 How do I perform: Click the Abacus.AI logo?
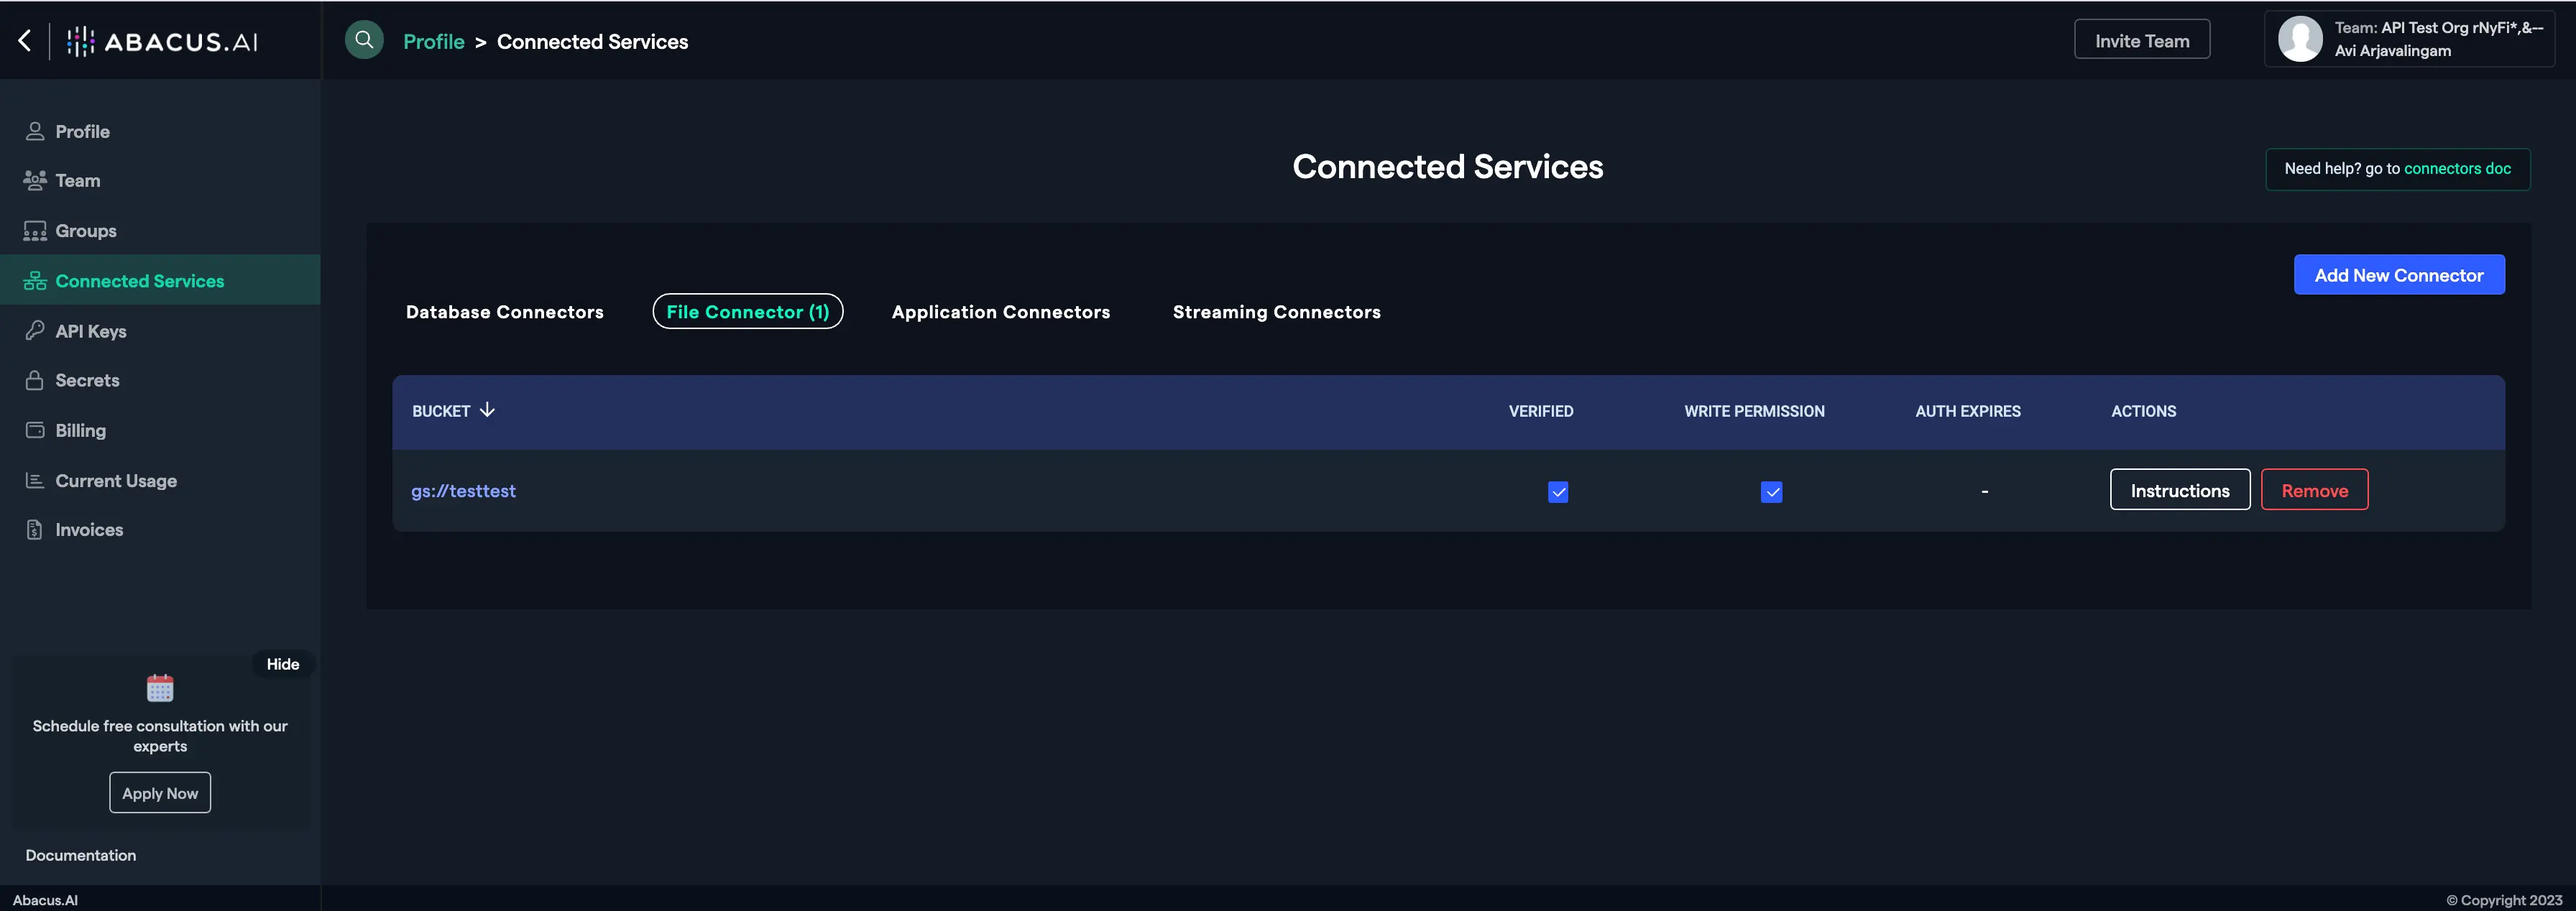point(162,41)
